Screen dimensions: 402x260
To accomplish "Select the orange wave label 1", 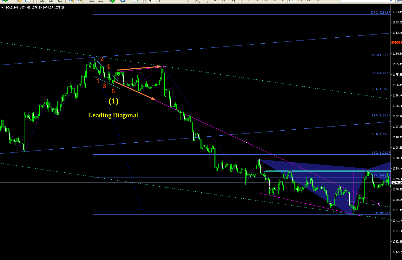I will click(98, 81).
